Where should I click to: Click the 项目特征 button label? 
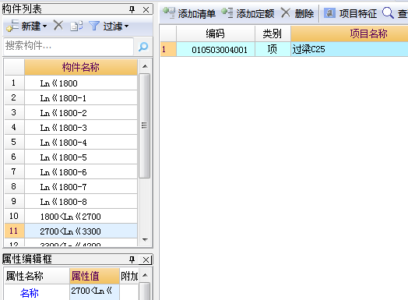tap(358, 13)
